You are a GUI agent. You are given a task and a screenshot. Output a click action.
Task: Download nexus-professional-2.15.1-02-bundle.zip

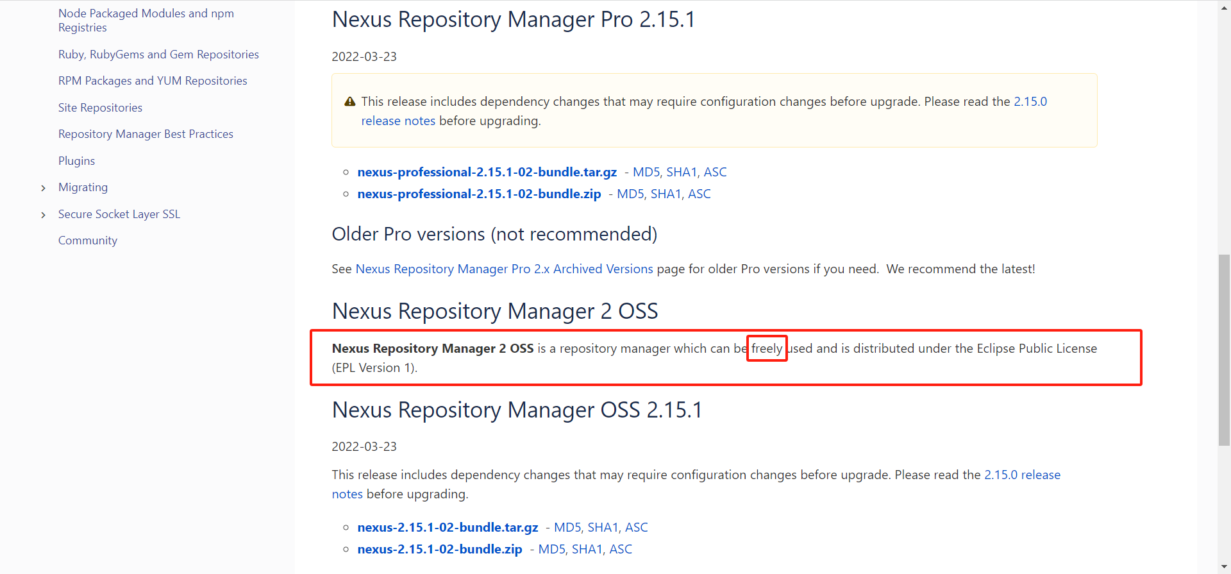click(480, 194)
